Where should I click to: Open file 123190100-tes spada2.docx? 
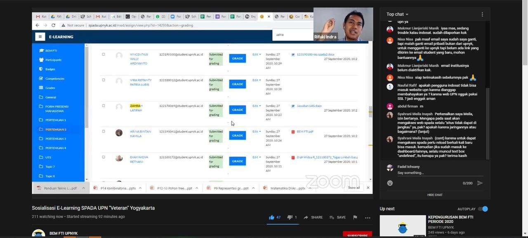click(x=316, y=54)
